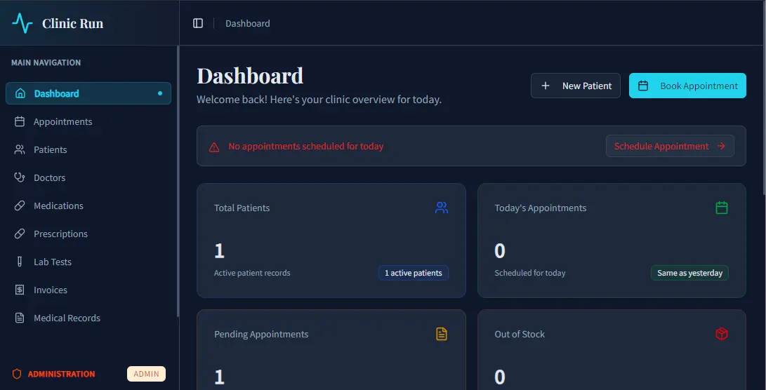
Task: Click the Doctors stethoscope icon
Action: click(20, 177)
